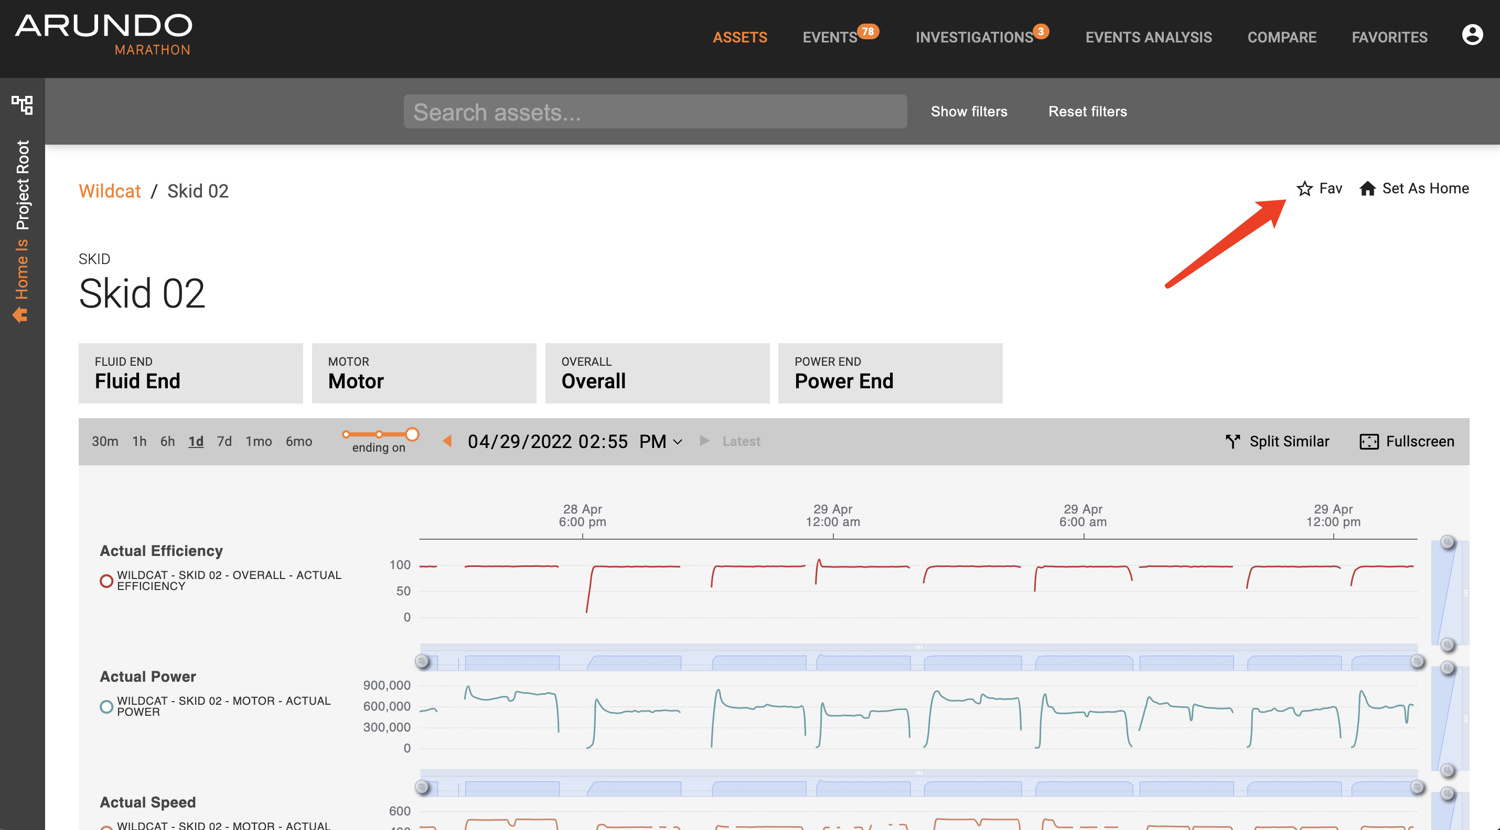Focus the Search assets field
Viewport: 1500px width, 830px height.
click(x=655, y=112)
